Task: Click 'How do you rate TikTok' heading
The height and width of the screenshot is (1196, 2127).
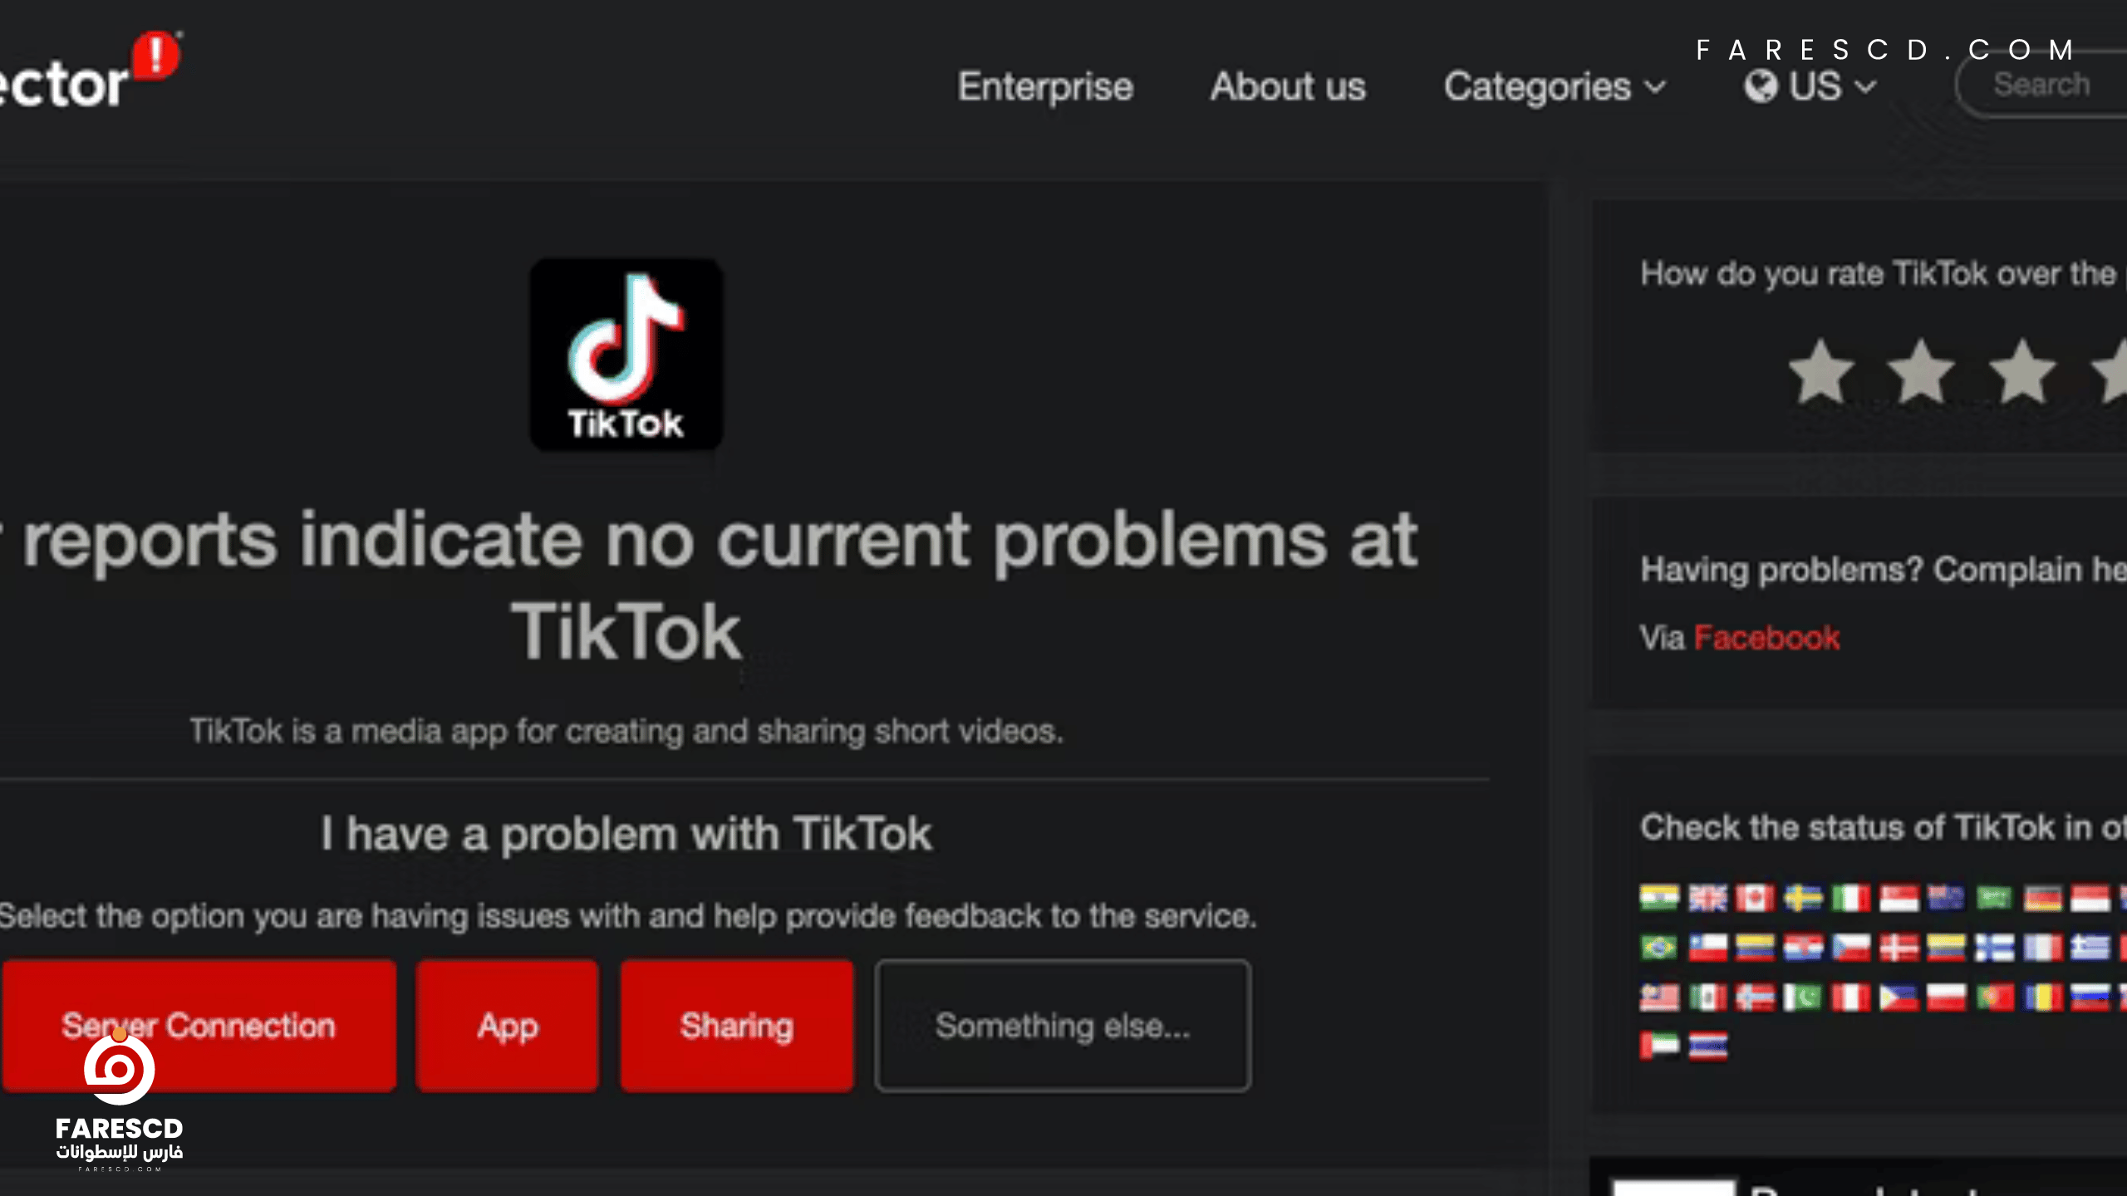Action: coord(1883,273)
